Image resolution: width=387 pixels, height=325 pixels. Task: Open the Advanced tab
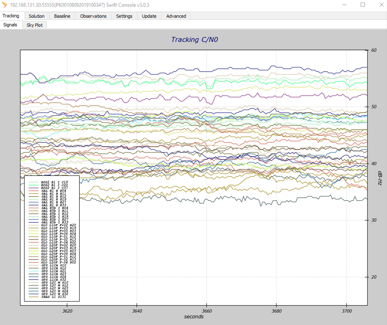[x=176, y=16]
